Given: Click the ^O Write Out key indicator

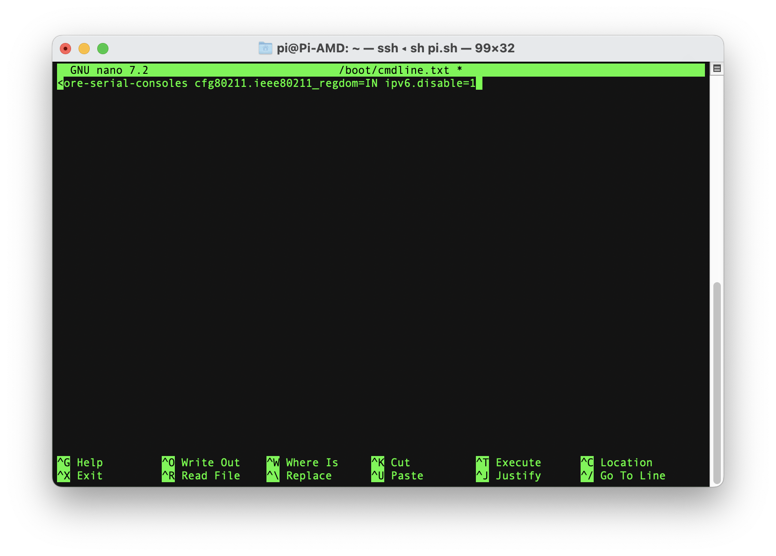Looking at the screenshot, I should click(x=168, y=463).
